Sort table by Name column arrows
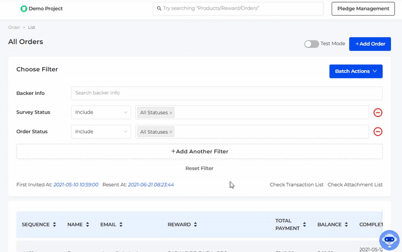This screenshot has width=402, height=252. point(87,224)
